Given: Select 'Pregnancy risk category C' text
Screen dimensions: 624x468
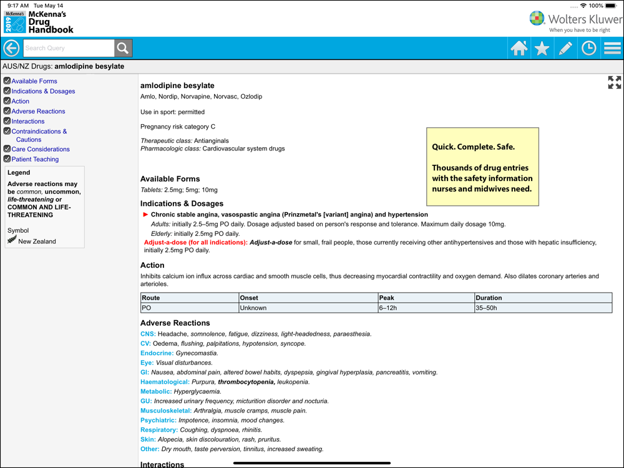Looking at the screenshot, I should (178, 127).
